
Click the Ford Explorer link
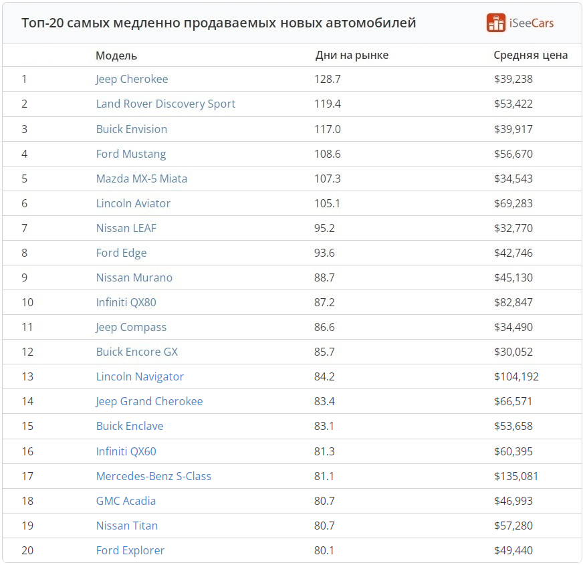pyautogui.click(x=130, y=550)
